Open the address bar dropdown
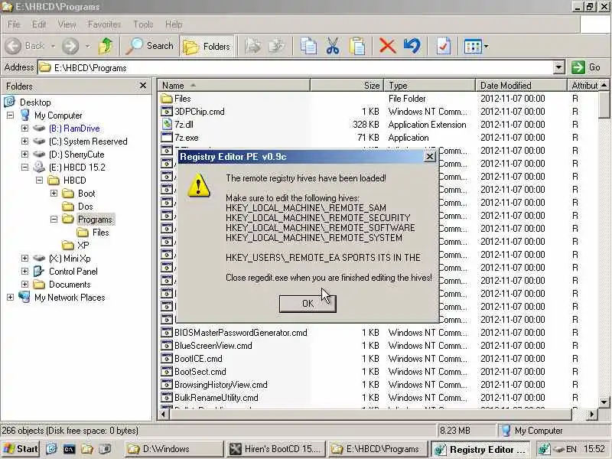The image size is (612, 459). (x=558, y=67)
